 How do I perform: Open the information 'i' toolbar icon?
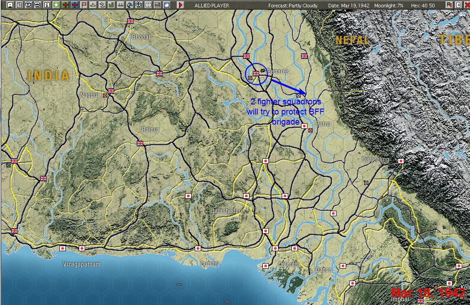[47, 5]
